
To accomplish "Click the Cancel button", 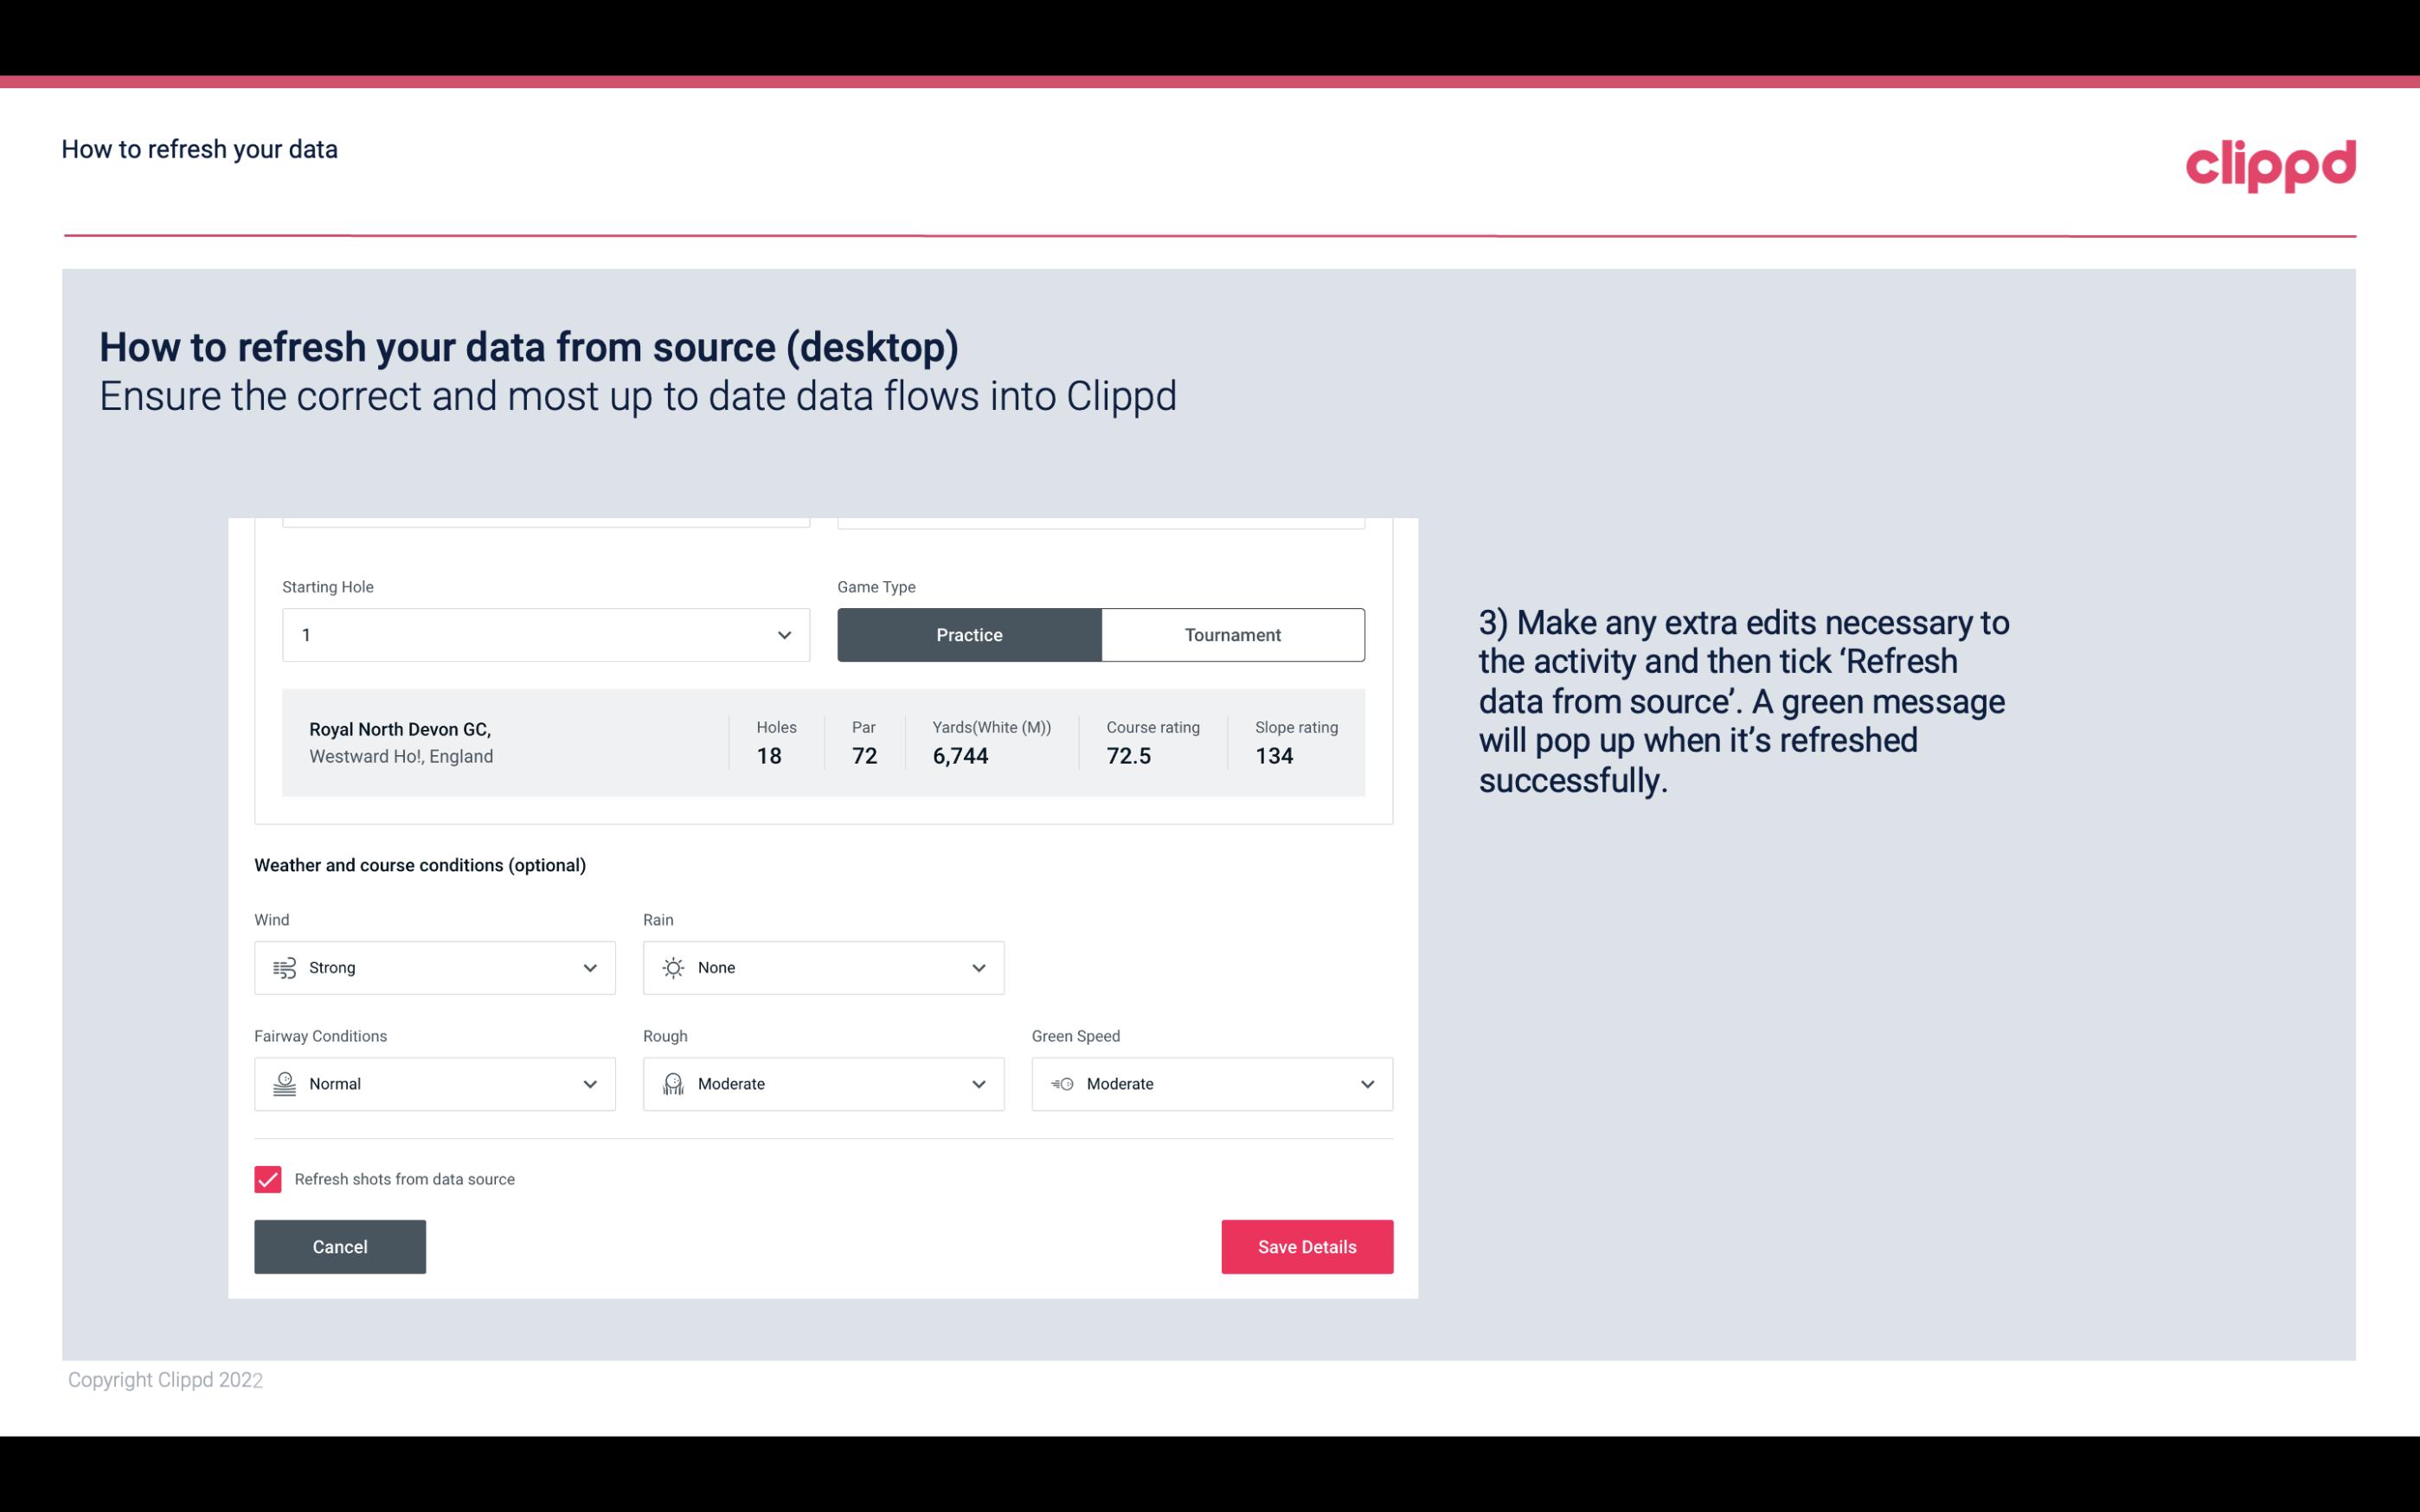I will pyautogui.click(x=340, y=1246).
